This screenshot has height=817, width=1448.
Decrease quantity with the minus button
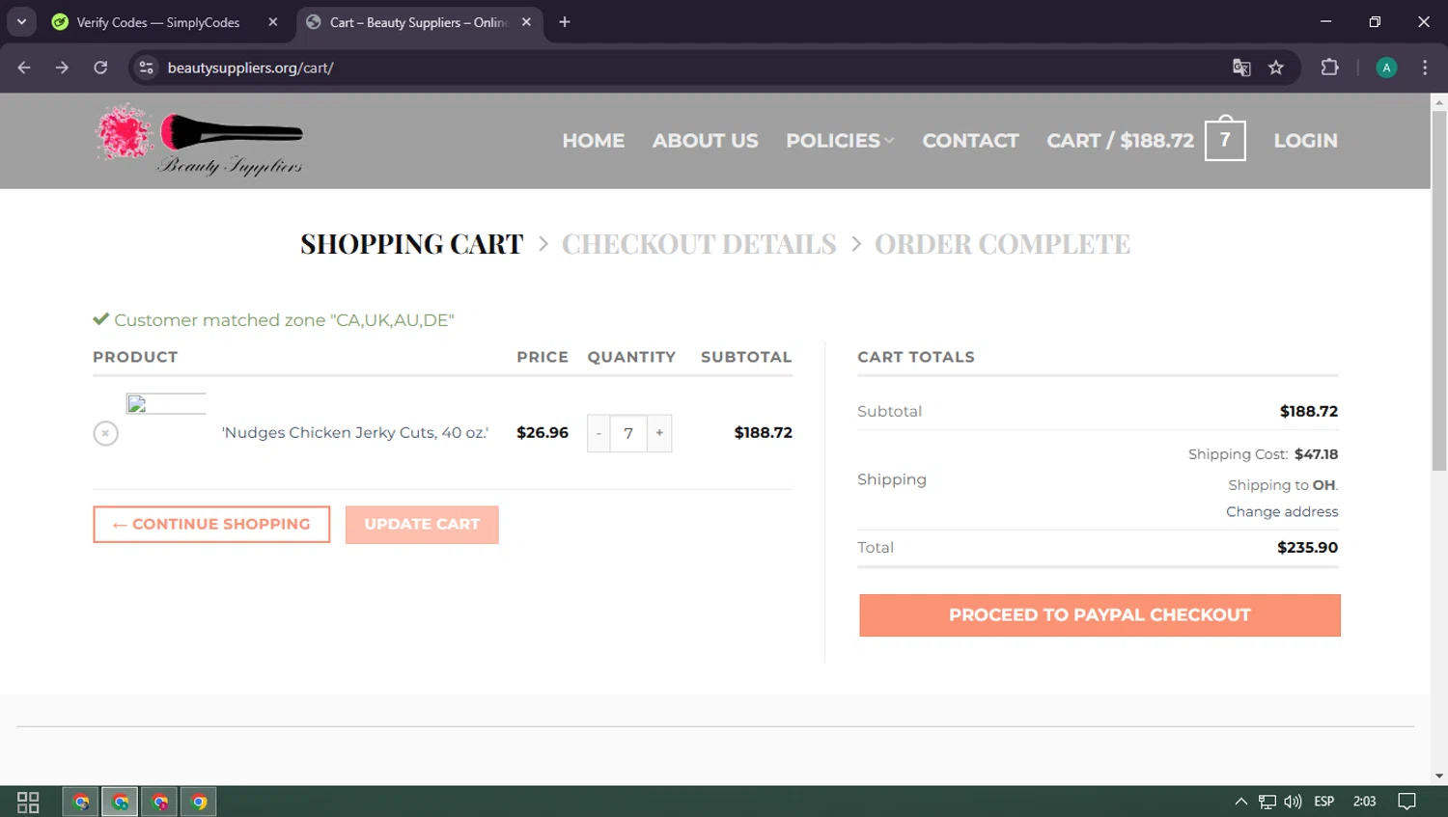(x=599, y=433)
